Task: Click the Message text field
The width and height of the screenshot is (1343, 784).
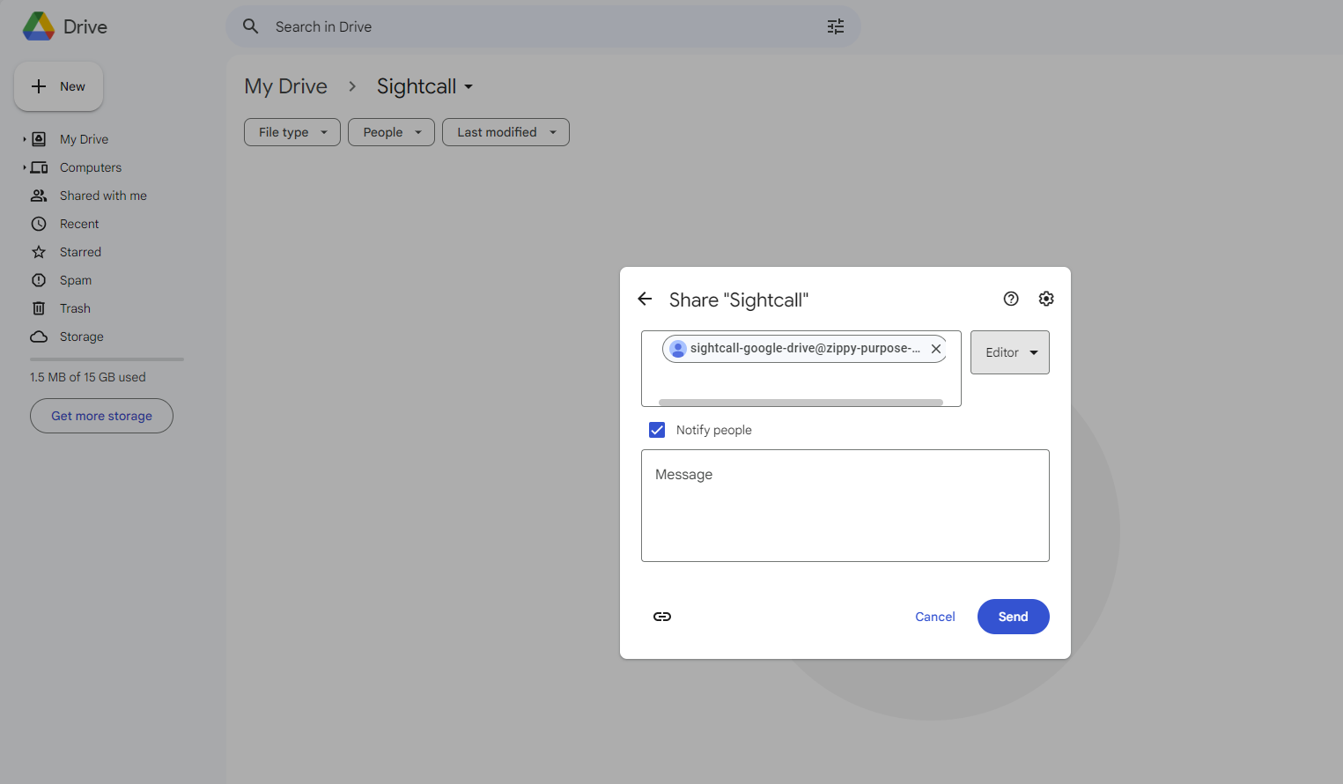Action: point(845,506)
